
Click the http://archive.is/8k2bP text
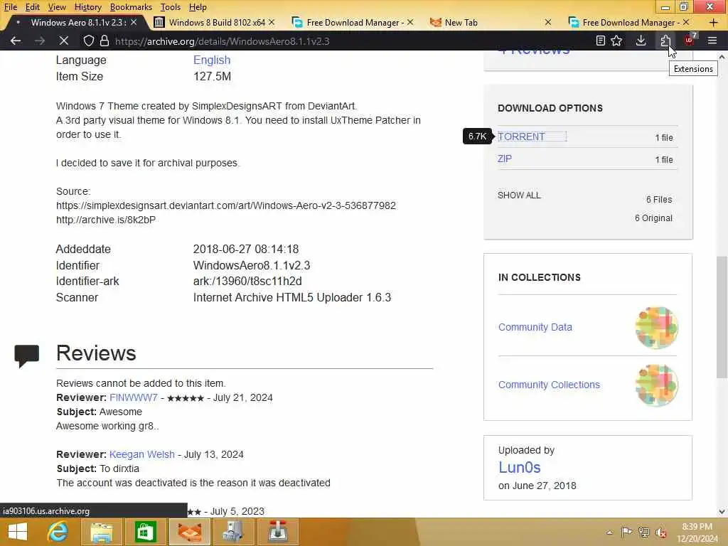pyautogui.click(x=106, y=220)
